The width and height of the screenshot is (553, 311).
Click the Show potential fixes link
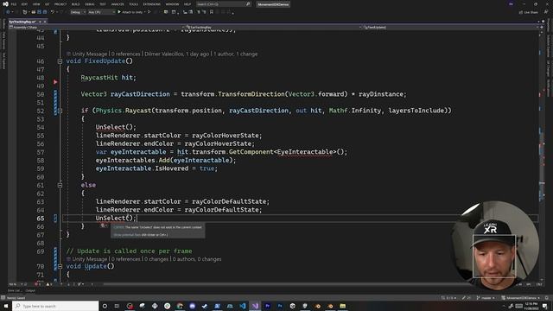click(x=127, y=234)
